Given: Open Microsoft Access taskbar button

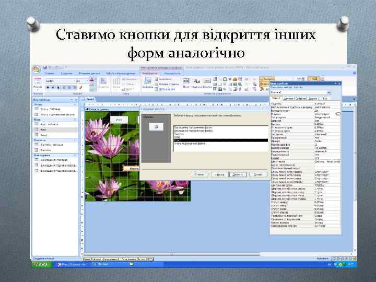Looking at the screenshot, I should tap(73, 264).
